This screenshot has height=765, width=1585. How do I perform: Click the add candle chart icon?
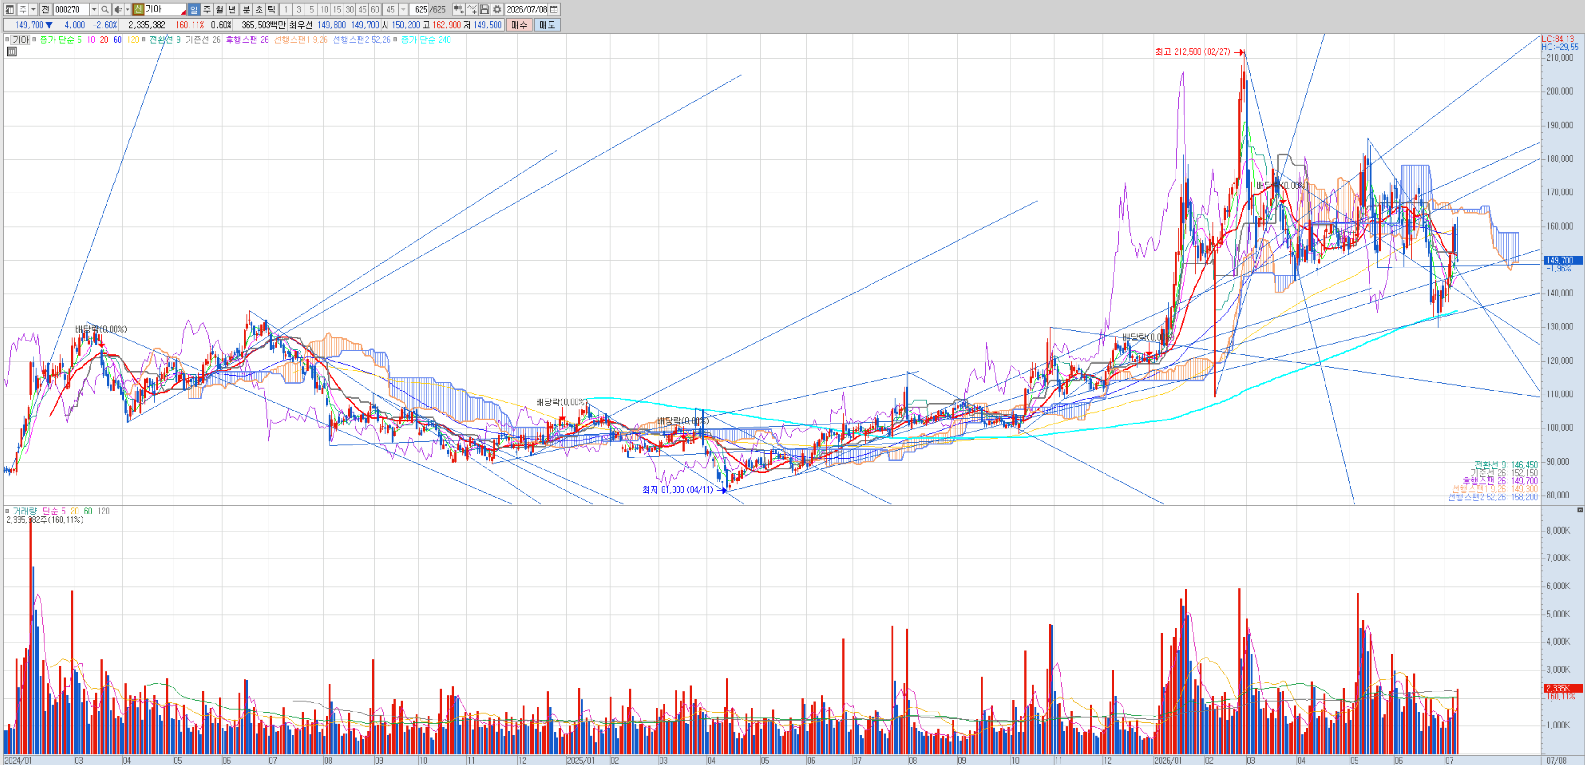point(458,9)
